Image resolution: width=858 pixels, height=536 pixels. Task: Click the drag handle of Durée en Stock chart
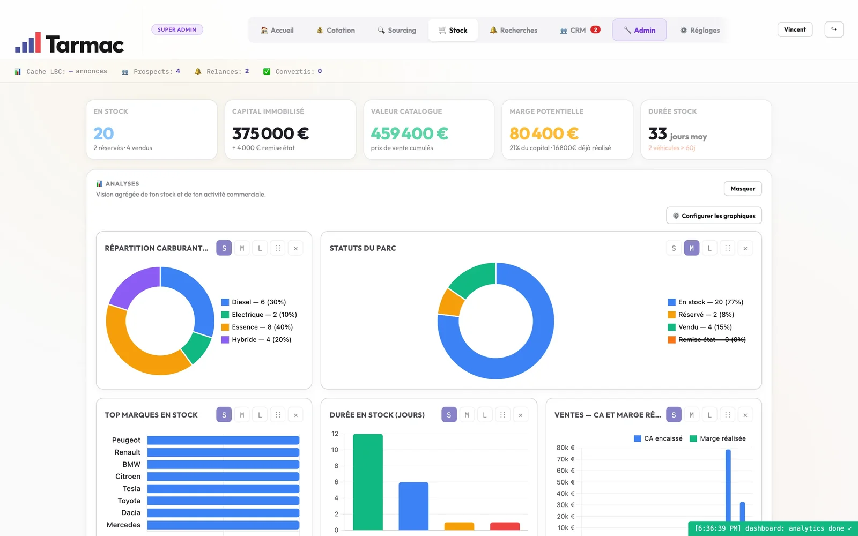(502, 415)
